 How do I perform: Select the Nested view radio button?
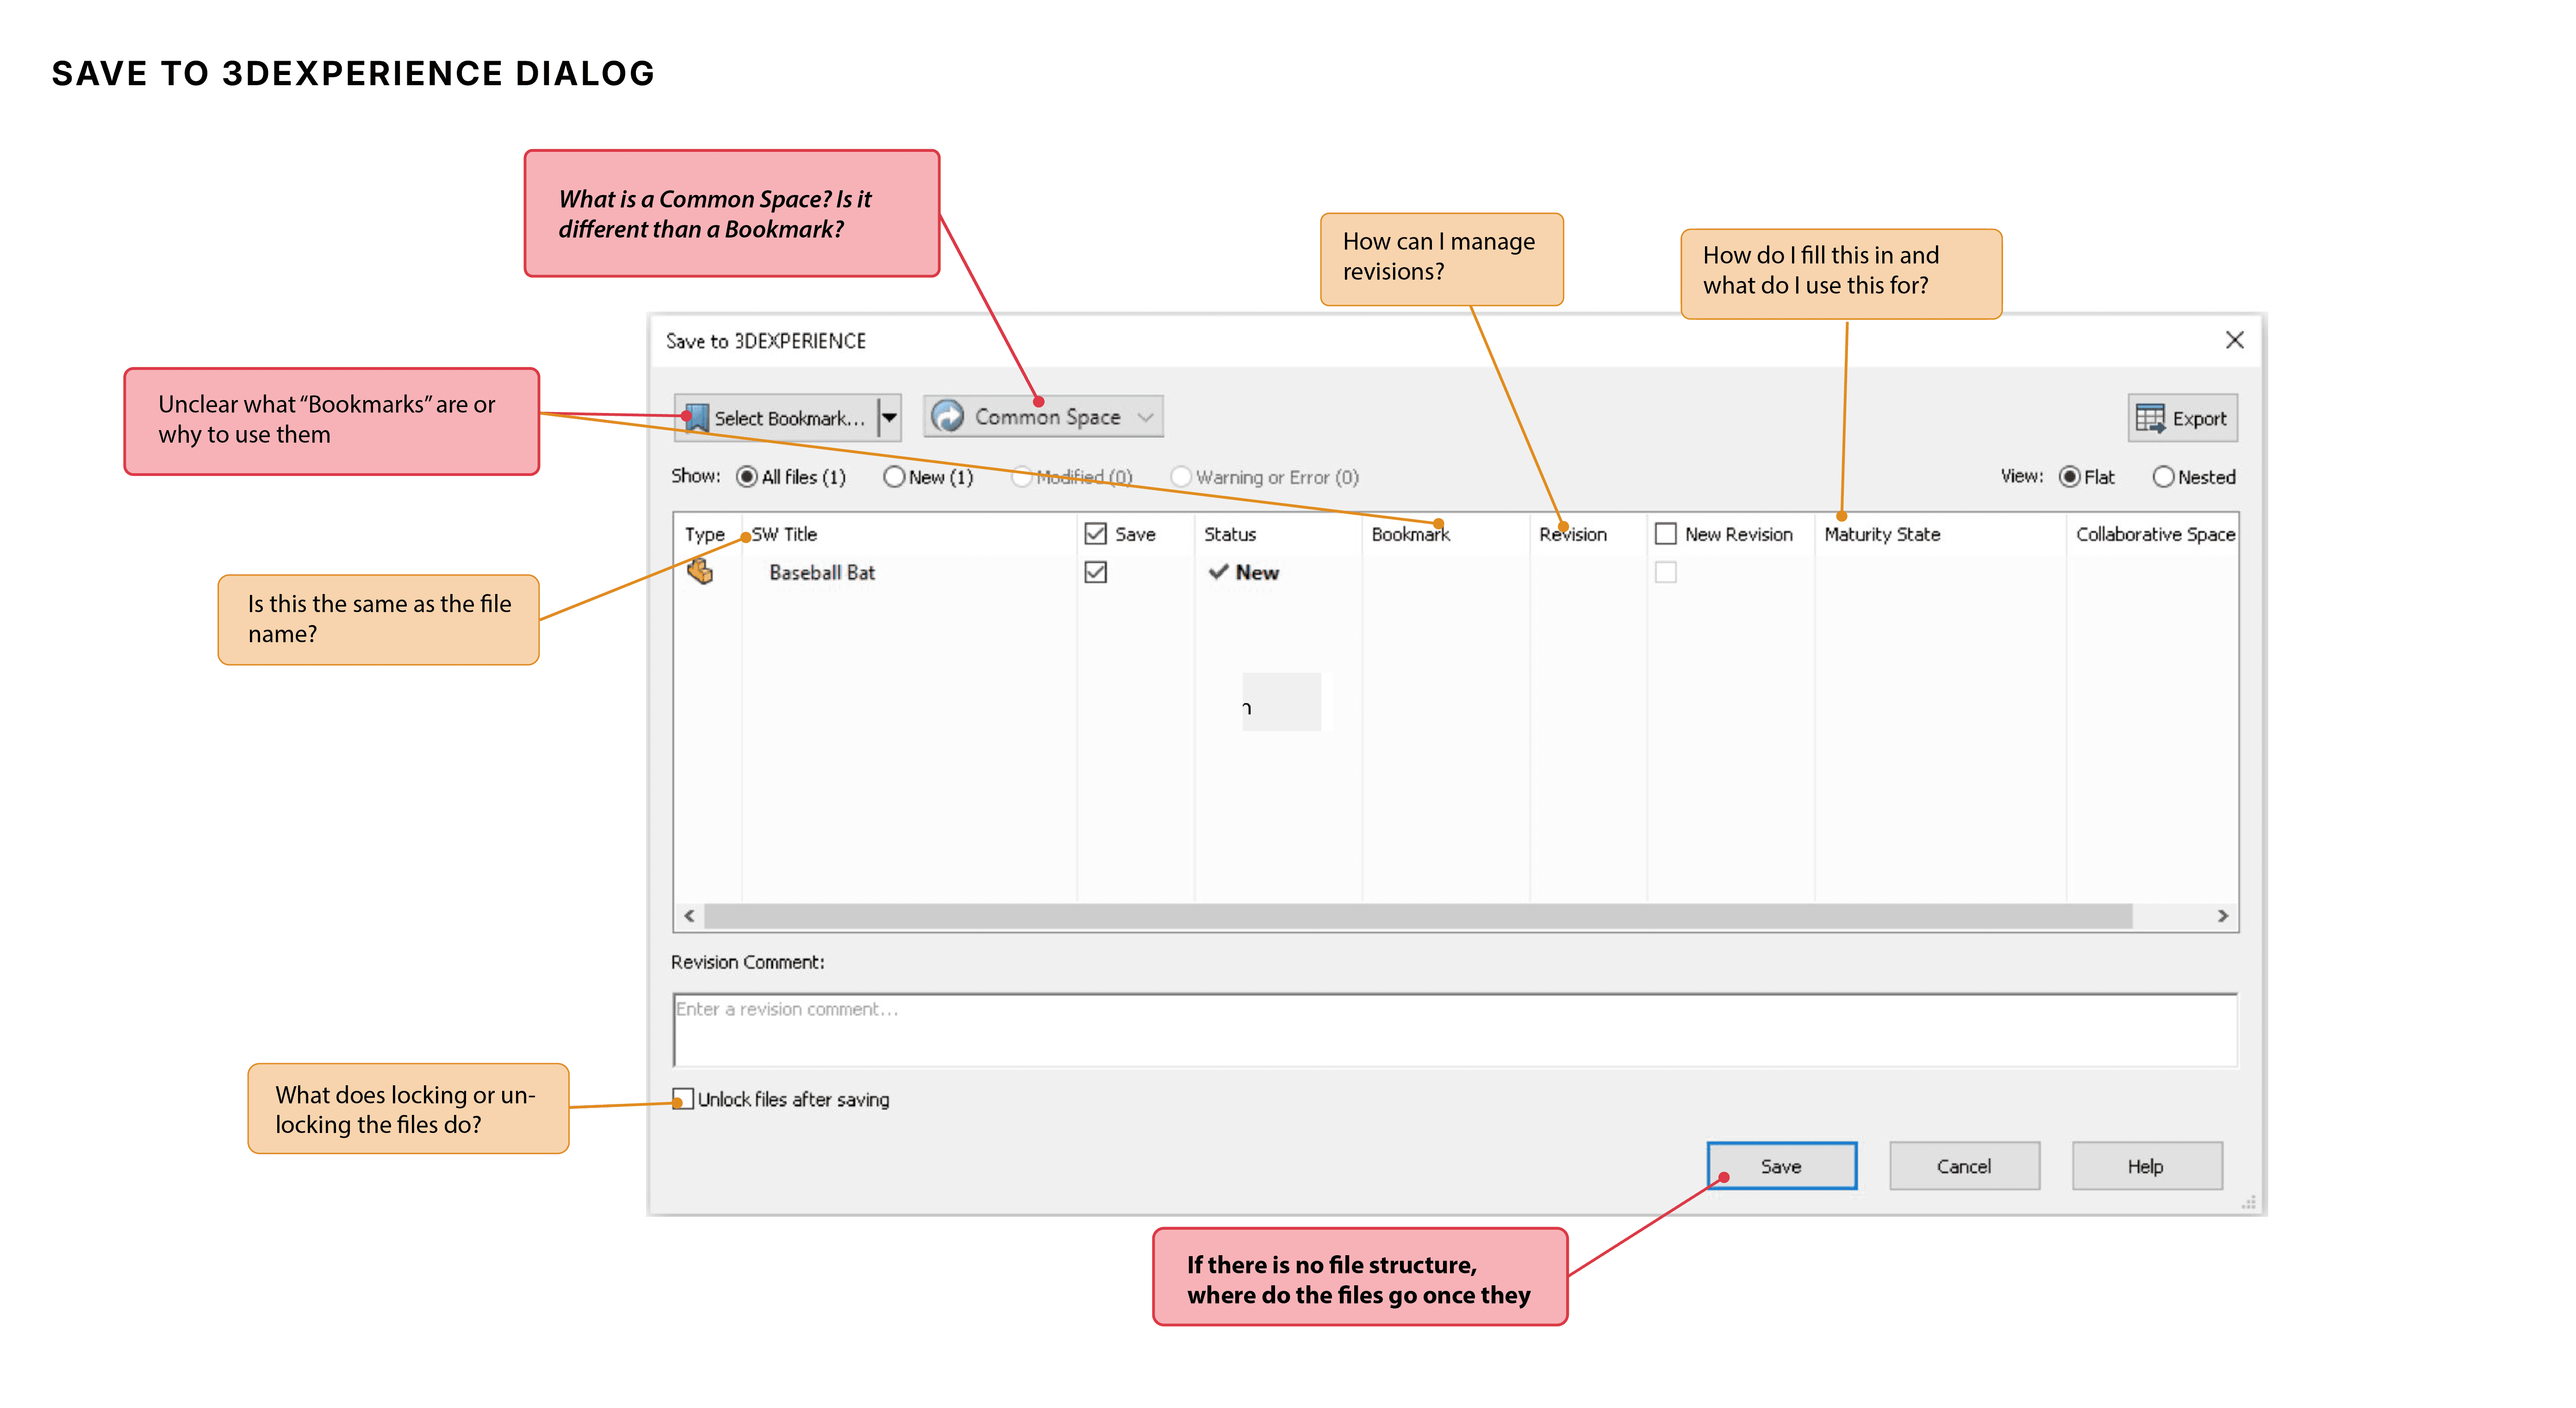point(2163,477)
